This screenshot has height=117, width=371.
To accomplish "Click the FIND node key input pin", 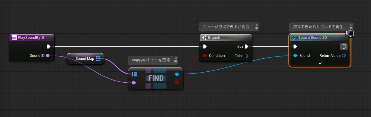I will pos(134,83).
